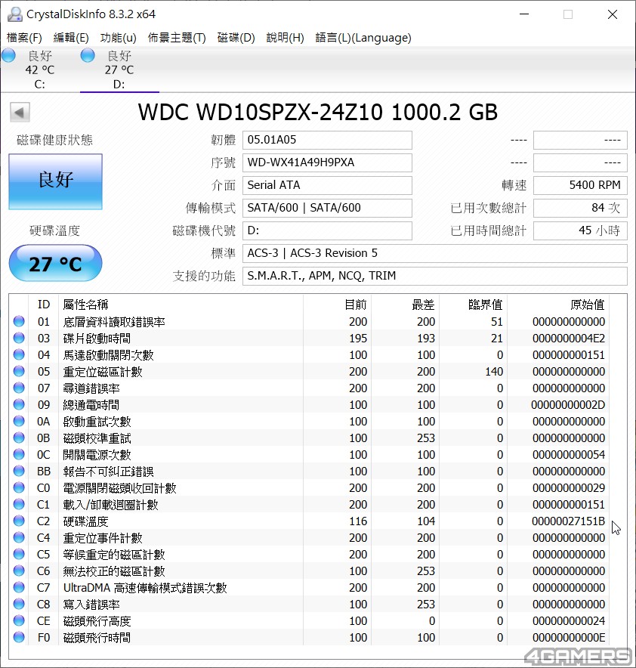Click the ID column header
Screen dimensions: 636x668
point(43,305)
